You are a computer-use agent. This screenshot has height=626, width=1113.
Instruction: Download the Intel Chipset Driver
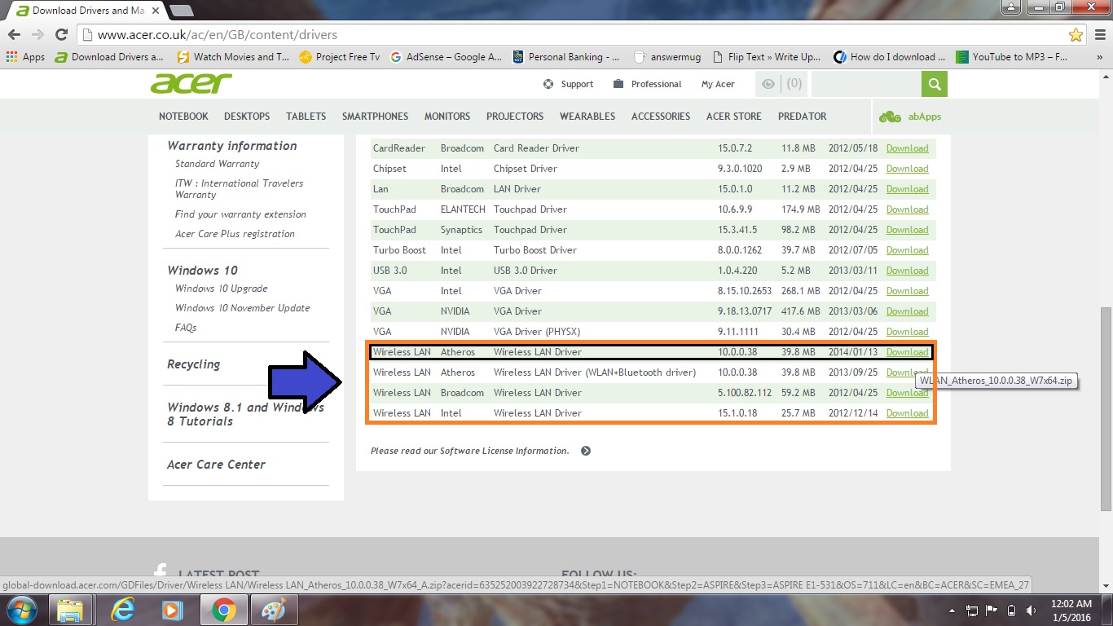pos(907,169)
